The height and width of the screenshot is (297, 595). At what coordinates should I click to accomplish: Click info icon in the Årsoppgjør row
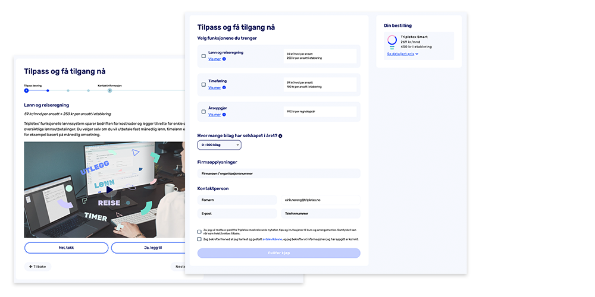224,115
